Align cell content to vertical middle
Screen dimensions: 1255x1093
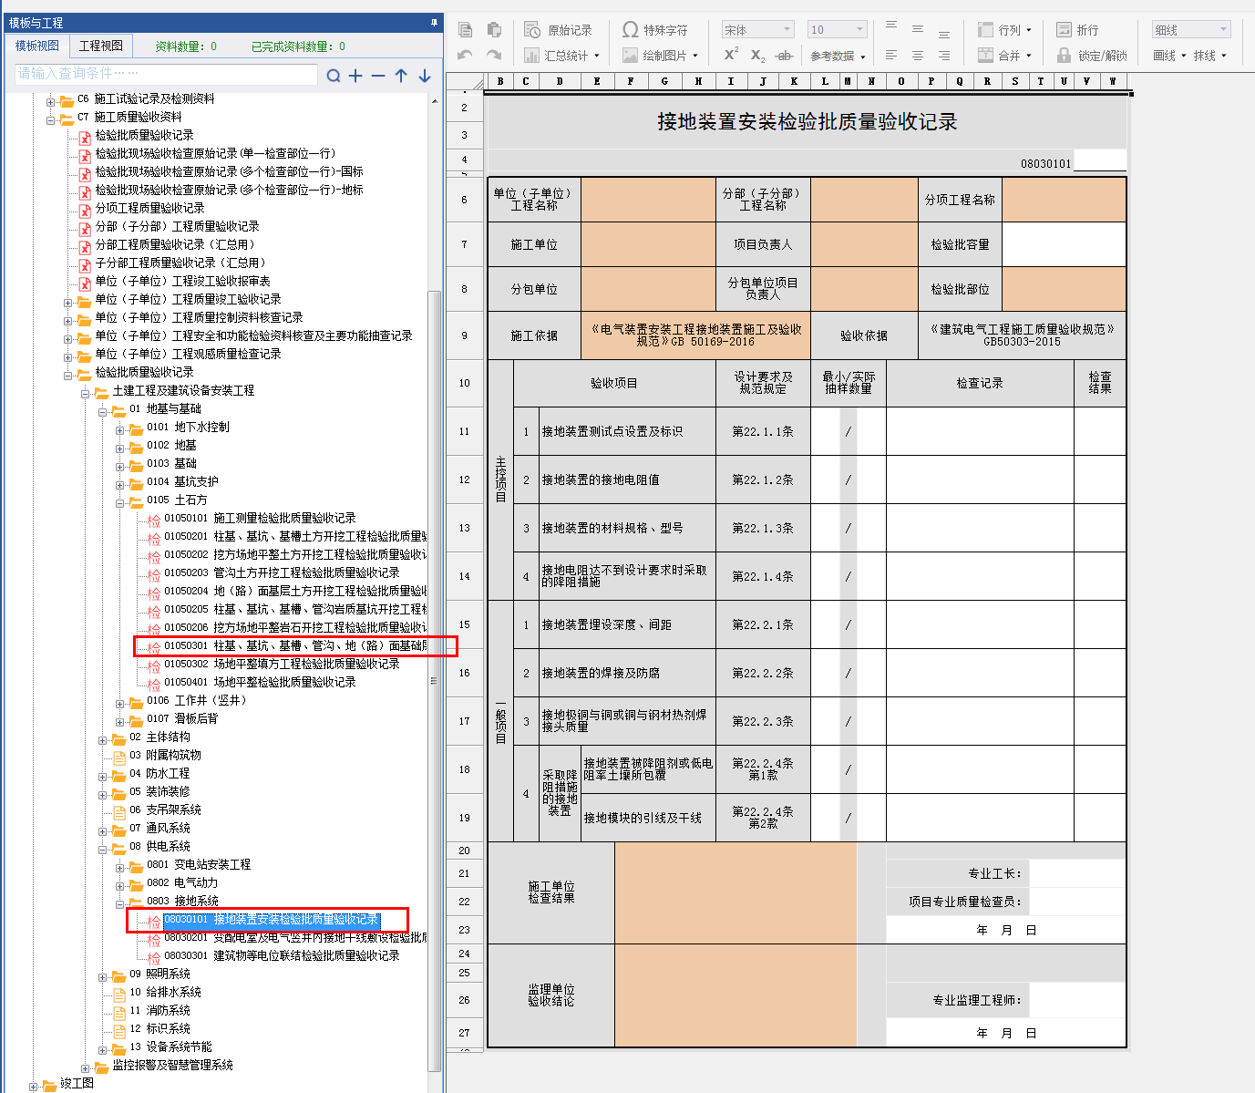coord(918,30)
